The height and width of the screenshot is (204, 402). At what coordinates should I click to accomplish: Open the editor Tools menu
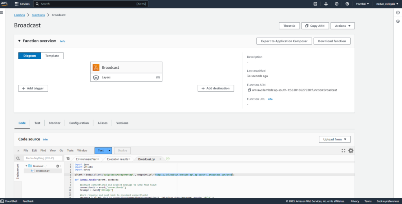coord(70,151)
